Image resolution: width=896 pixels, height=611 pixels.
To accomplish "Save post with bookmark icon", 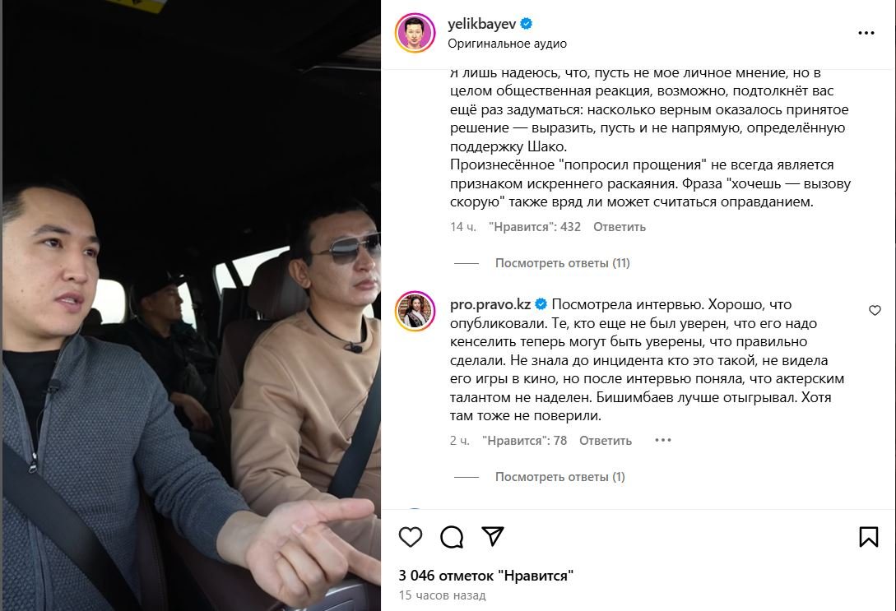I will 869,537.
